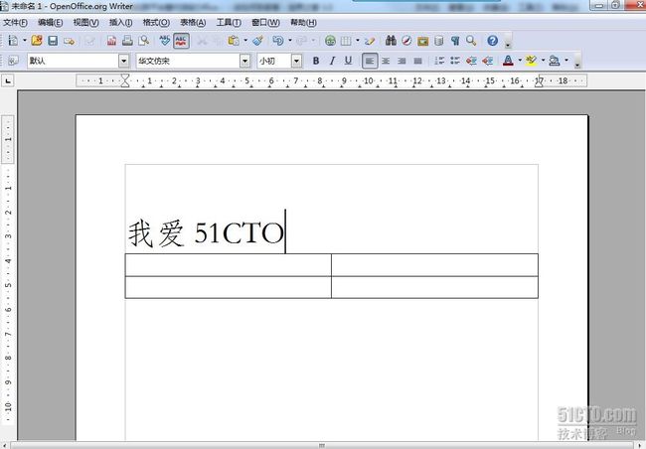The height and width of the screenshot is (449, 646).
Task: Open the 窗口(W) menu
Action: point(265,23)
